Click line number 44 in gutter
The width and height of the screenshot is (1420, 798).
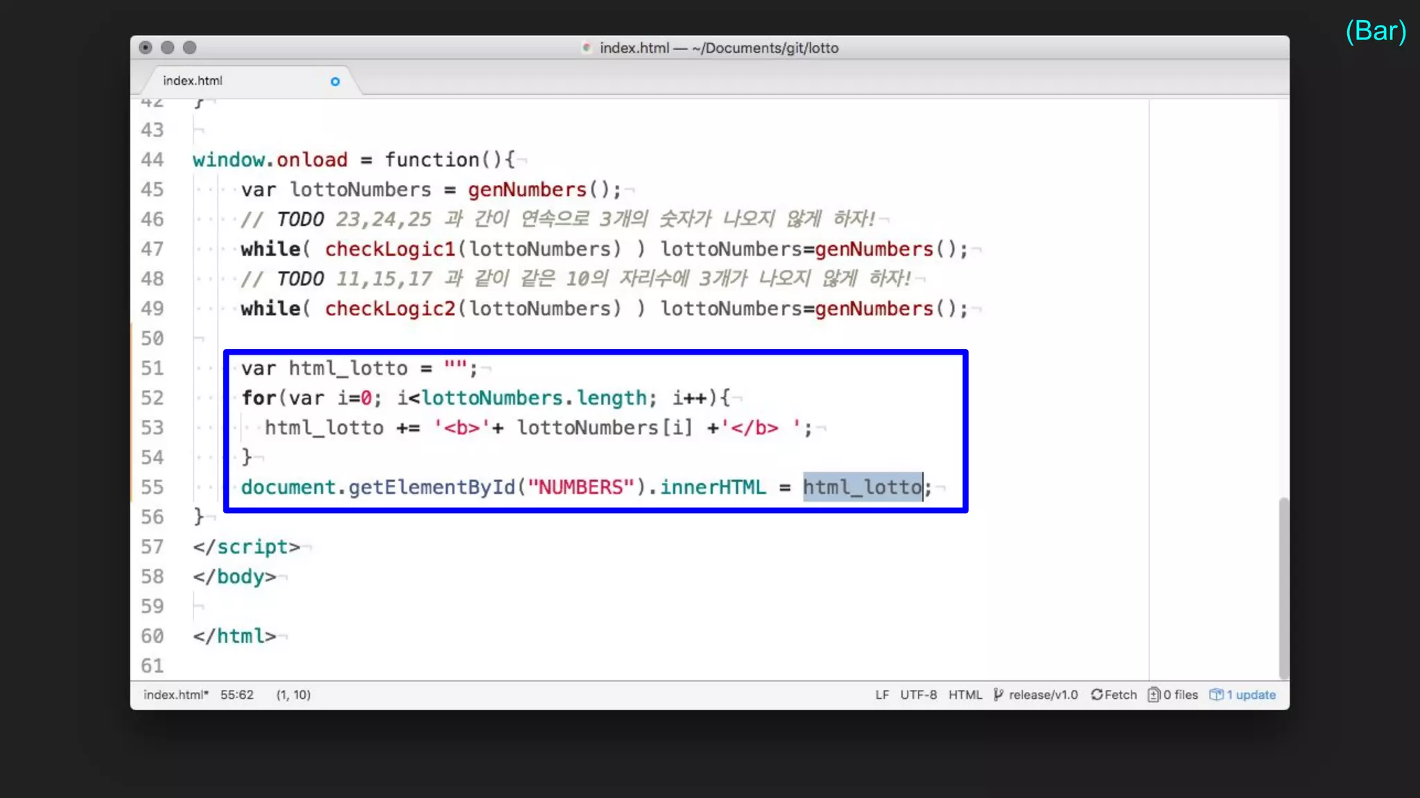point(153,160)
